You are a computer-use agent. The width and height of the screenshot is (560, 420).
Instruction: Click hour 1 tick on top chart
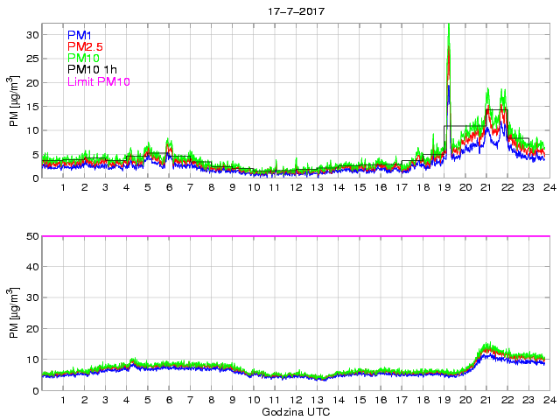(64, 187)
